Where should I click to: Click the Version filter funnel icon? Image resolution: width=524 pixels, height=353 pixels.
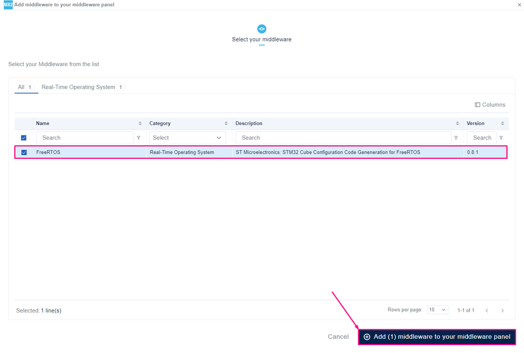[x=501, y=138]
